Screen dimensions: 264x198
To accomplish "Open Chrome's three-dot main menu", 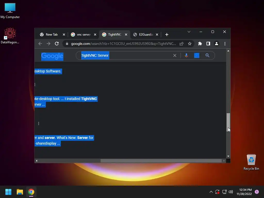I will 225,44.
